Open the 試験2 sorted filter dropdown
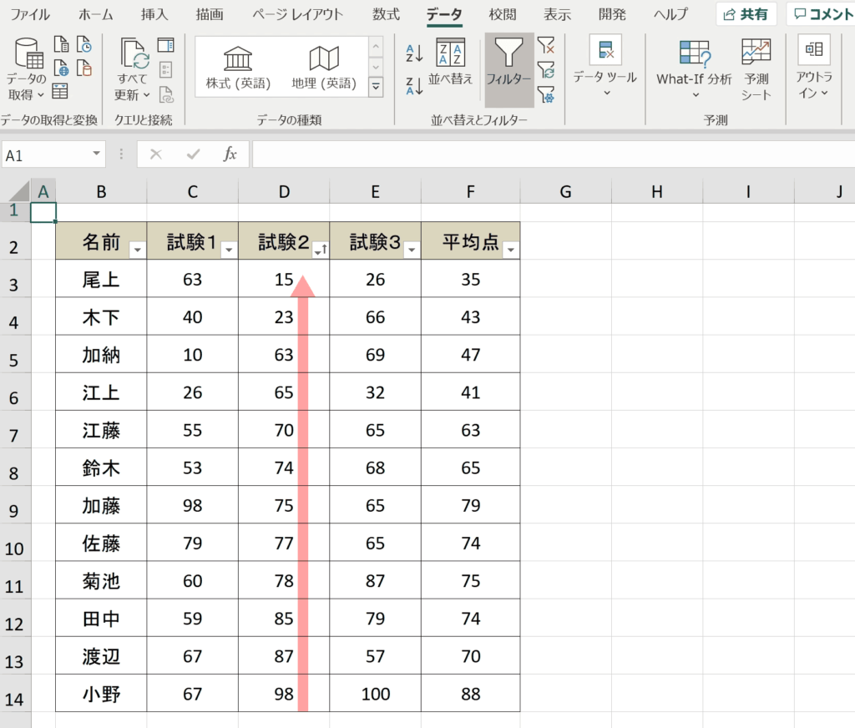This screenshot has width=855, height=728. 321,250
